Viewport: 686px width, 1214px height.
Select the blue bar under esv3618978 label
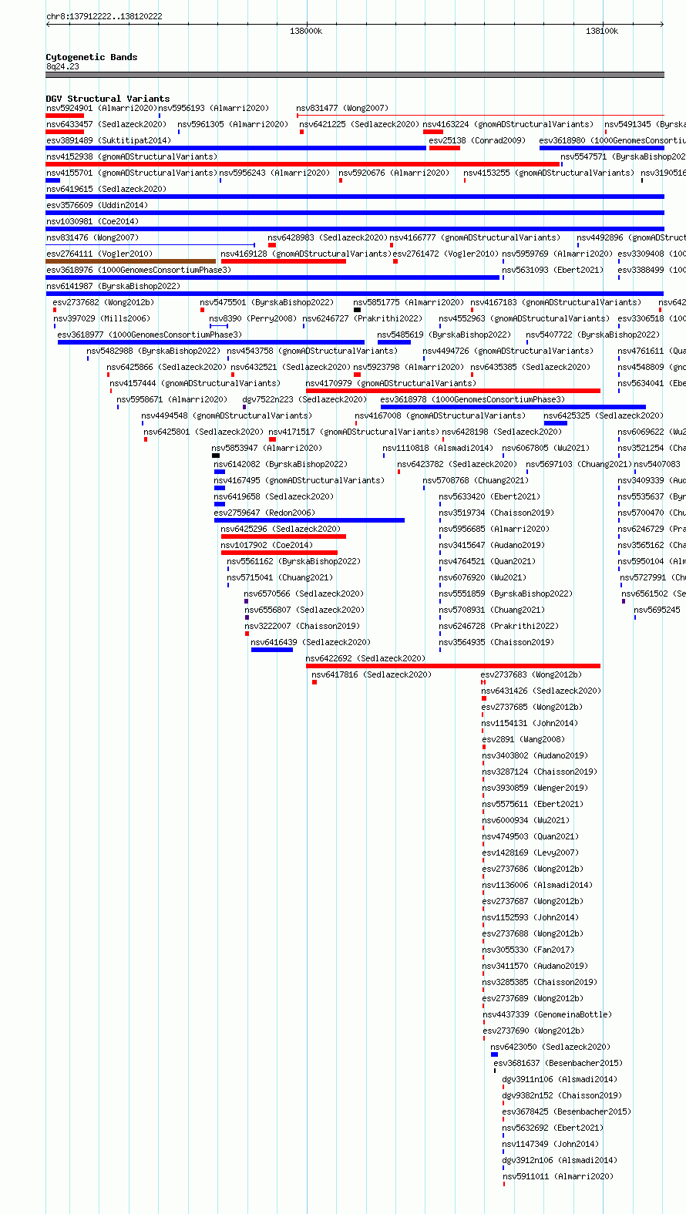coord(513,407)
